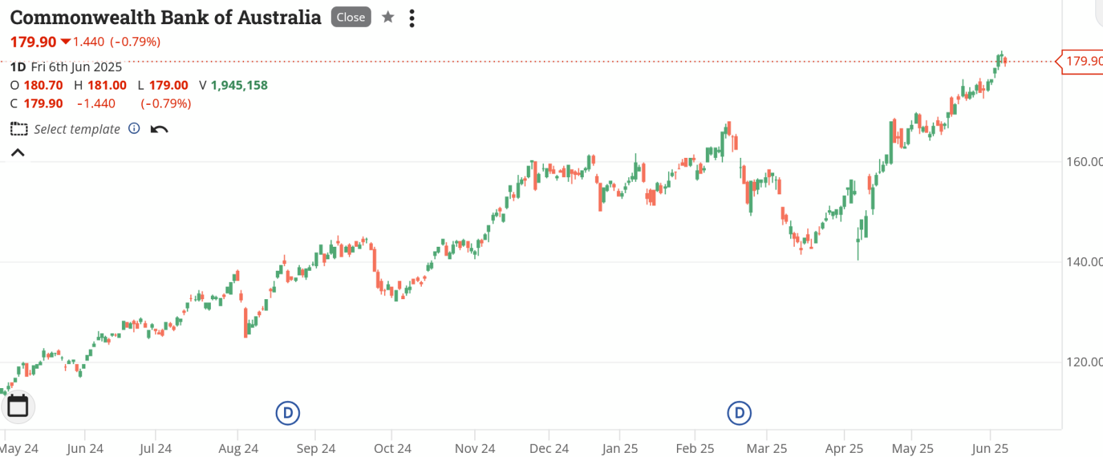Click the Jun 25 time axis label
Image resolution: width=1103 pixels, height=457 pixels.
coord(990,449)
